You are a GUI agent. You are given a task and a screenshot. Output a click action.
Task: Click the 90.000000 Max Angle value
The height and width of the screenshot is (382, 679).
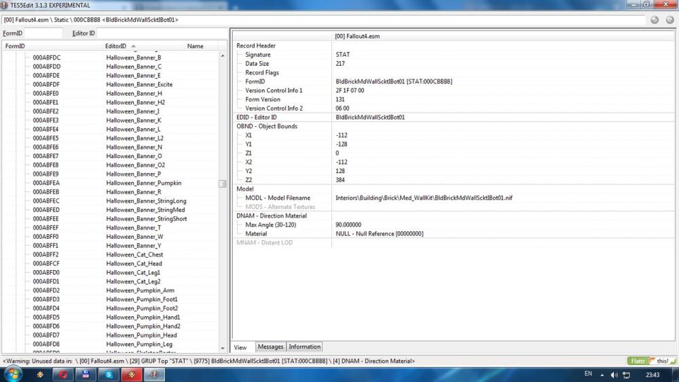(x=348, y=225)
